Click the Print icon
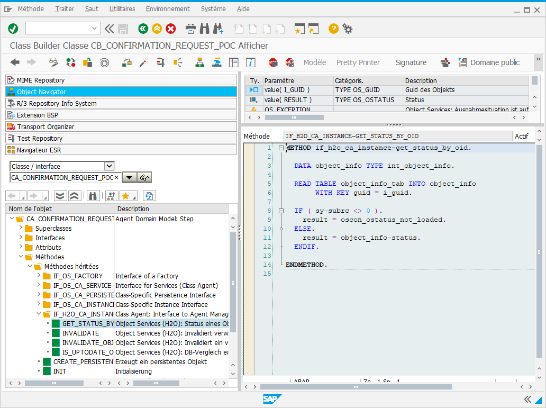Image resolution: width=546 pixels, height=408 pixels. click(190, 29)
